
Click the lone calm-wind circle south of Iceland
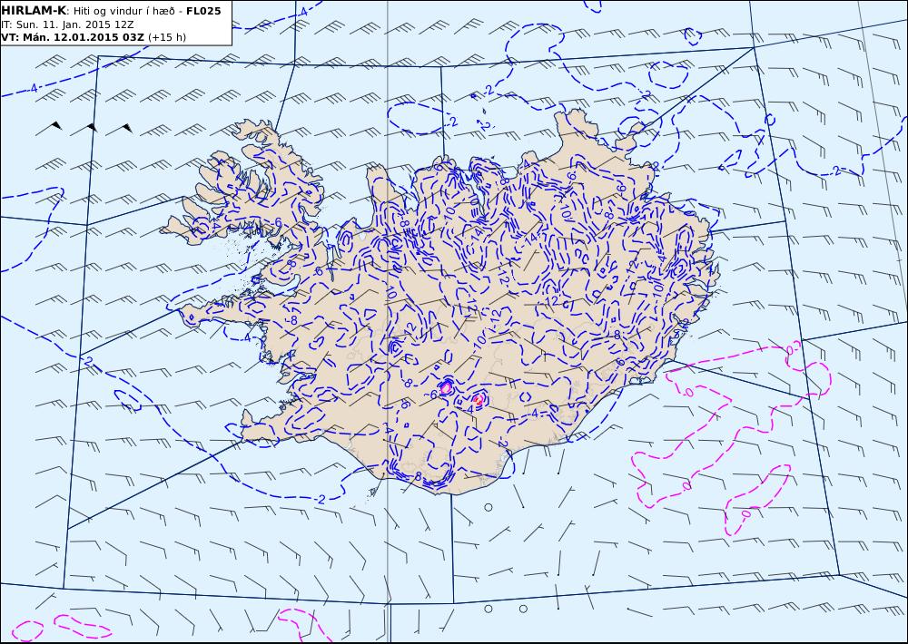[489, 507]
